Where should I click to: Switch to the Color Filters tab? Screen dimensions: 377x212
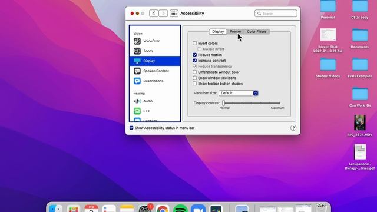[x=257, y=31]
